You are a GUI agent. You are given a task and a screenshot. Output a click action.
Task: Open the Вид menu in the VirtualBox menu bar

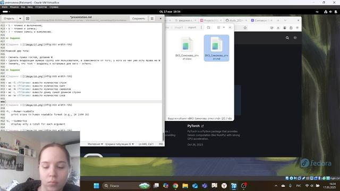[x=23, y=7]
